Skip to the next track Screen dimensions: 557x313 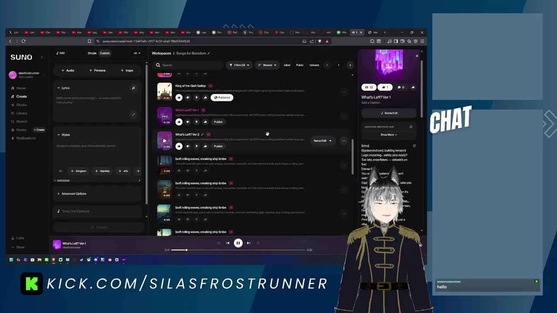(248, 243)
